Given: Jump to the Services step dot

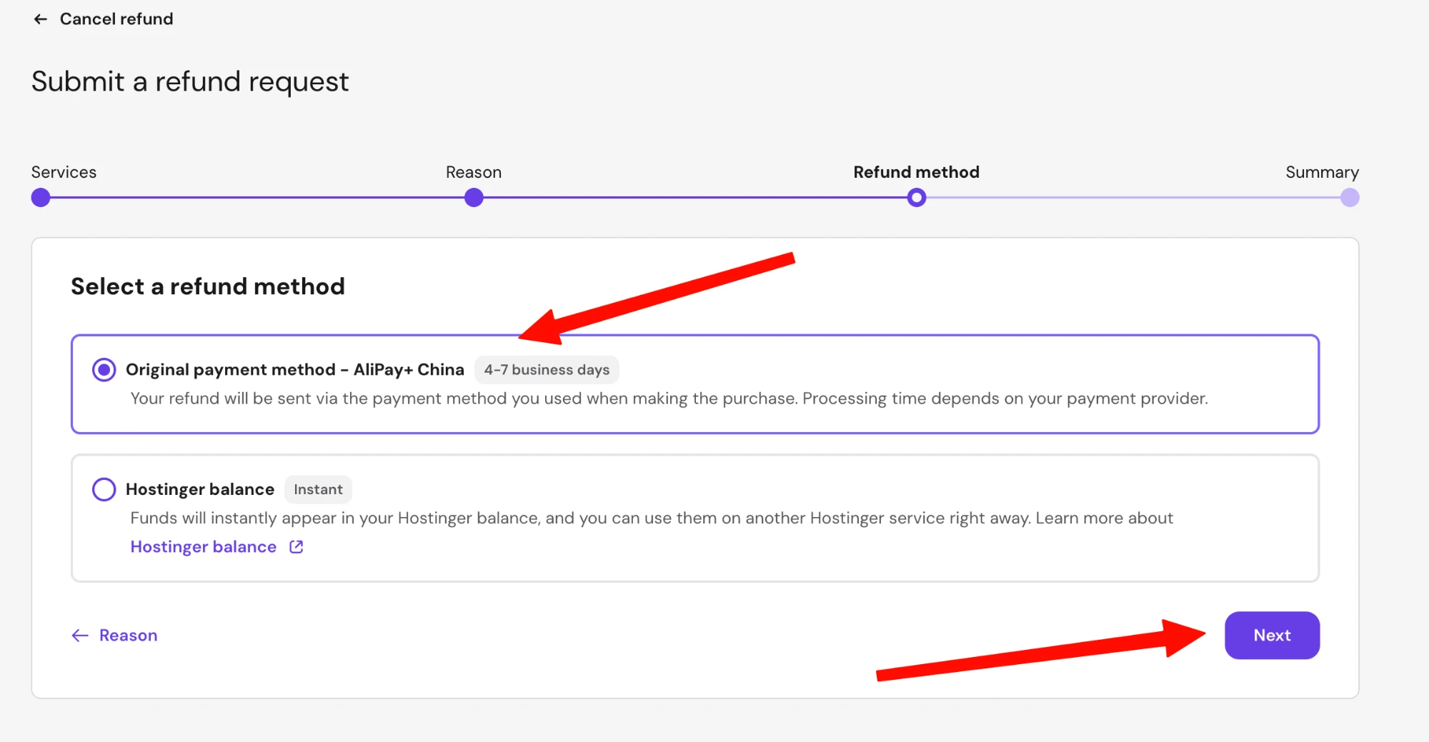Looking at the screenshot, I should pos(41,198).
